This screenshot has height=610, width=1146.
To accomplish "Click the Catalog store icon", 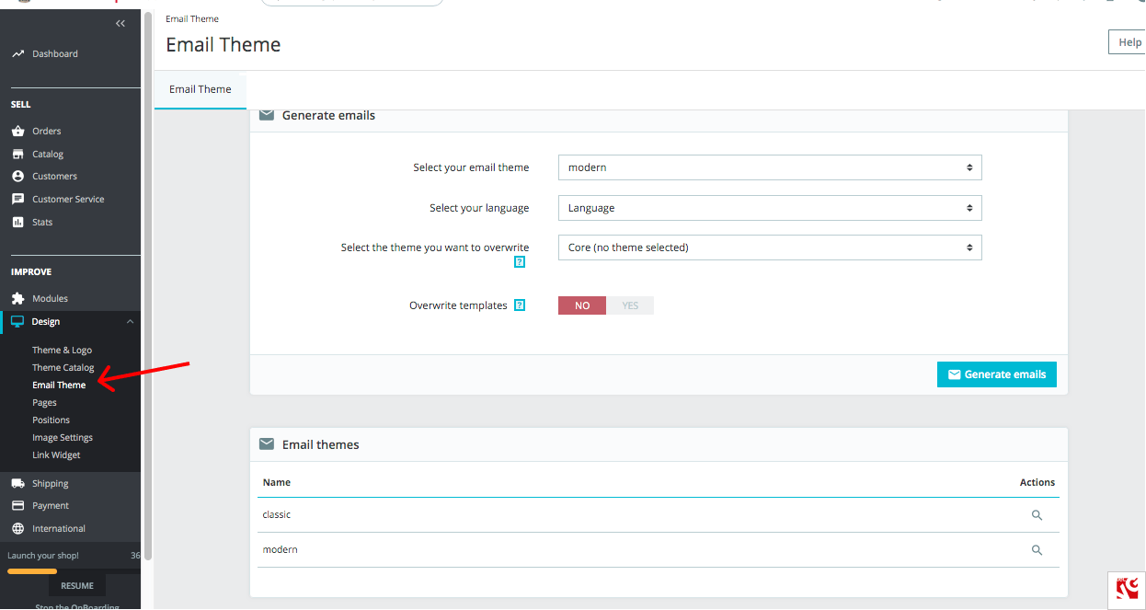I will point(17,155).
